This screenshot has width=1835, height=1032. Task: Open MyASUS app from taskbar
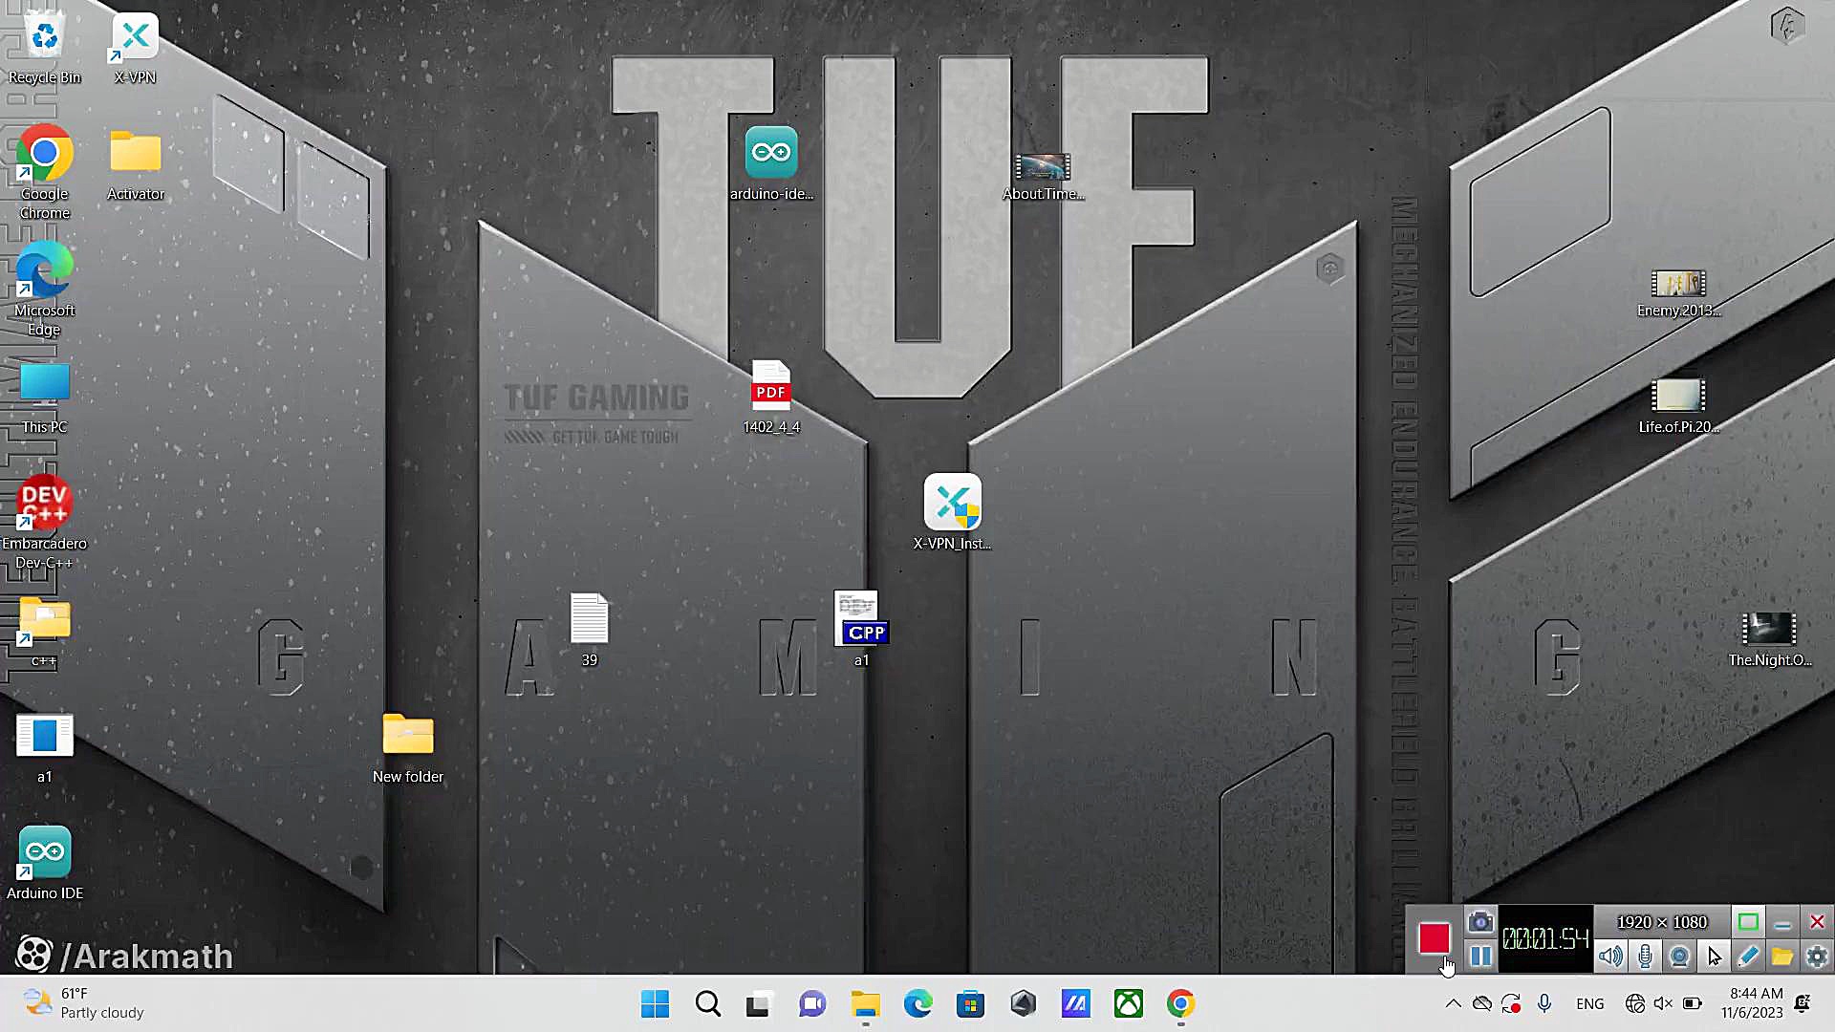coord(1075,1003)
